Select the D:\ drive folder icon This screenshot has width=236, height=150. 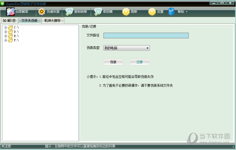coord(10,32)
